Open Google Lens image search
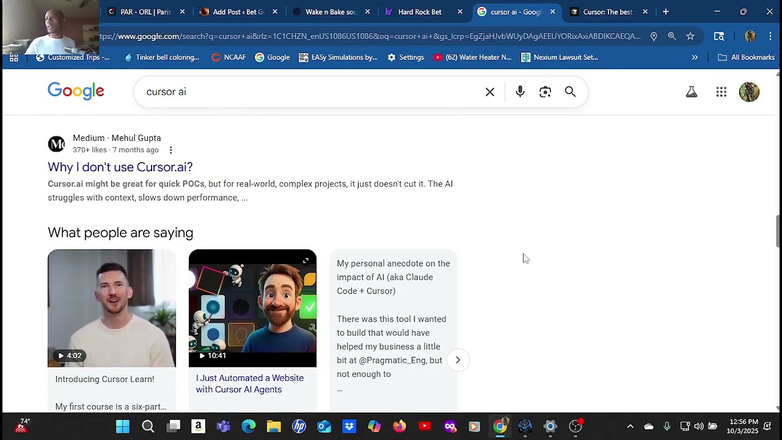 [546, 92]
